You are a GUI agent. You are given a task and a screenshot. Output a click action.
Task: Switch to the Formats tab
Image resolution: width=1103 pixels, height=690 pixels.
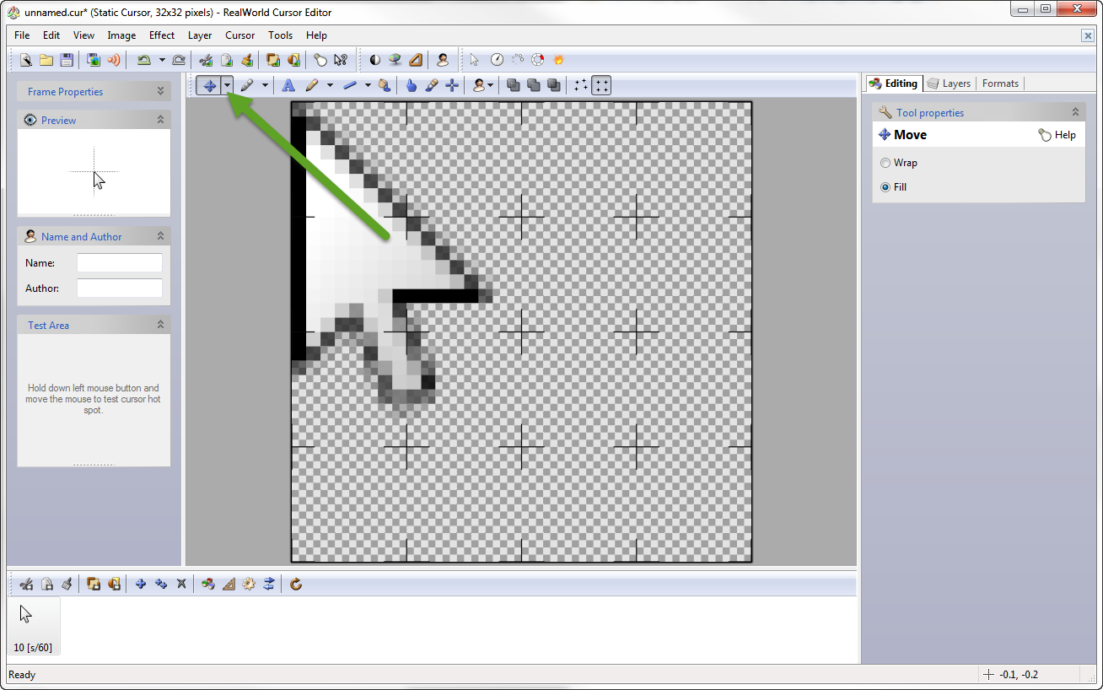[1000, 84]
